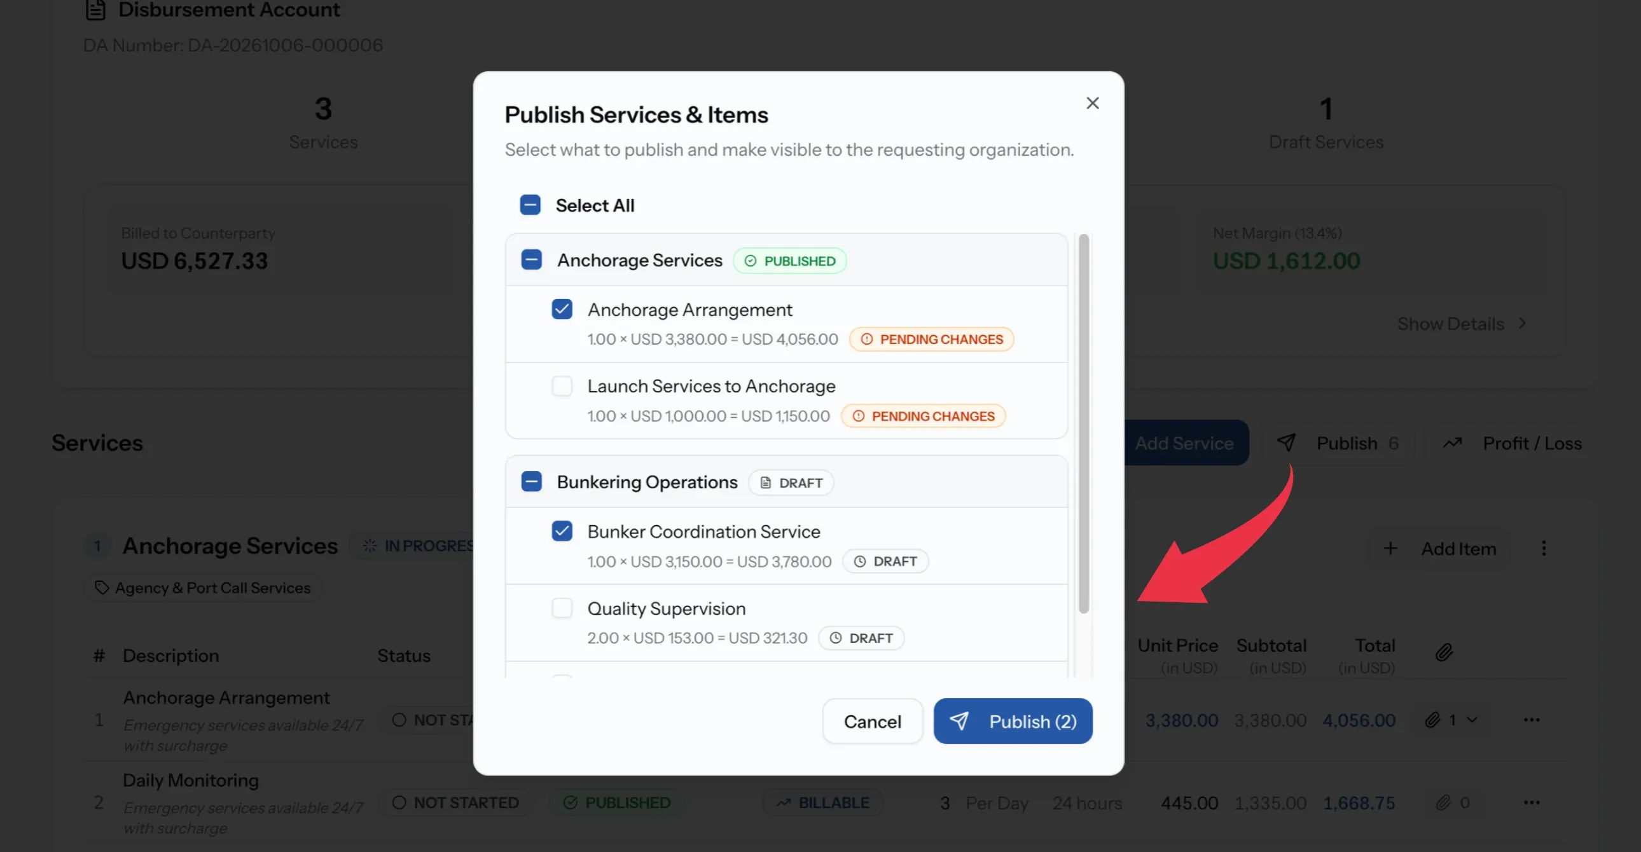Click the Description column header
Image resolution: width=1641 pixels, height=852 pixels.
pos(170,656)
